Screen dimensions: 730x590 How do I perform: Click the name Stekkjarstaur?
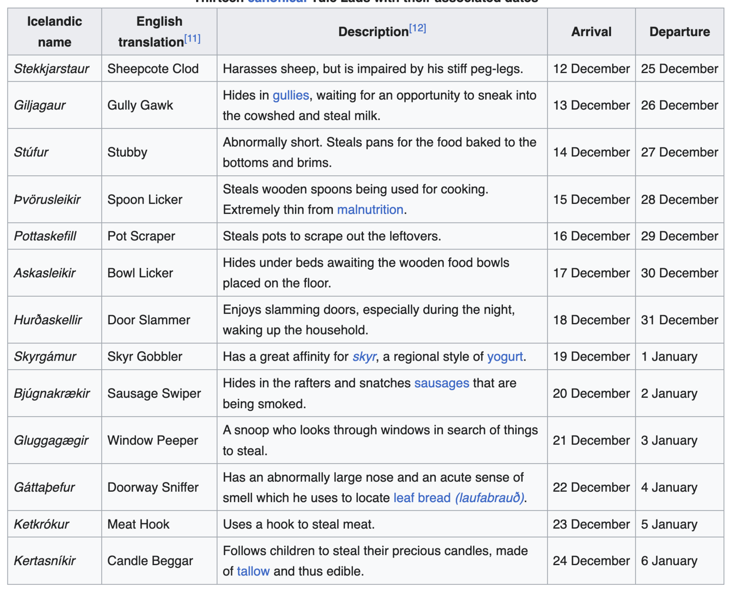[51, 69]
